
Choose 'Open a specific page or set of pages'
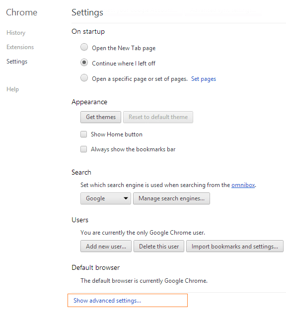(x=84, y=78)
